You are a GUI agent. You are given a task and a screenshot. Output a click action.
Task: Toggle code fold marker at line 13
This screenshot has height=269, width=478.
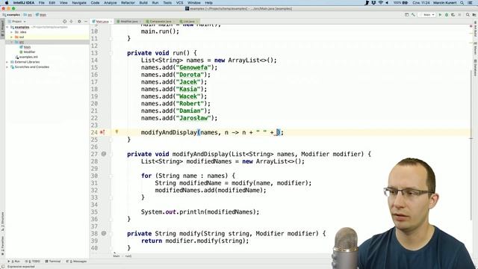coord(111,53)
